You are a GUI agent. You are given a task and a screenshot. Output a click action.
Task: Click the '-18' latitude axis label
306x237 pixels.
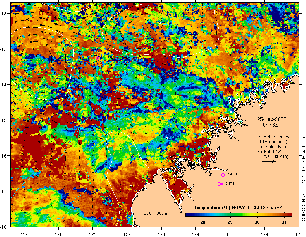[3, 227]
